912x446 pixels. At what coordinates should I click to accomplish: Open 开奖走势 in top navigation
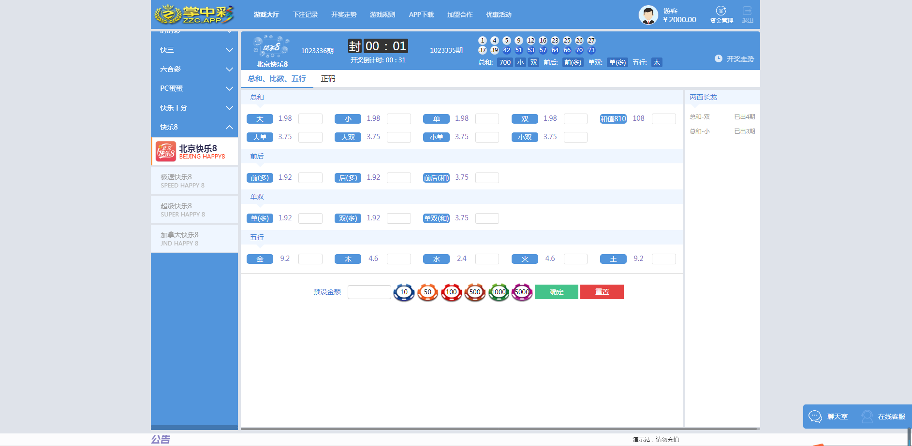(x=344, y=14)
